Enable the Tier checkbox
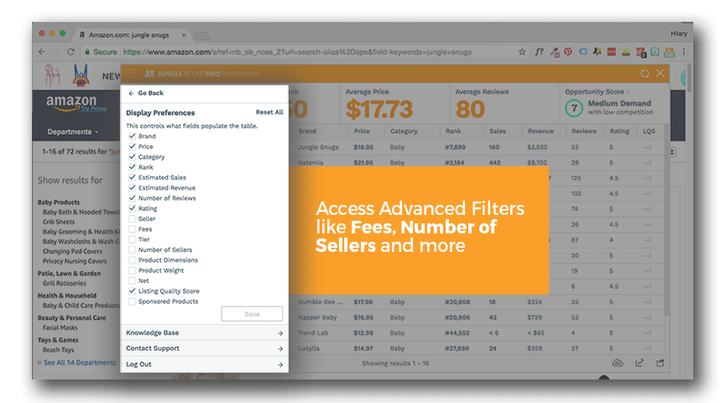 133,239
